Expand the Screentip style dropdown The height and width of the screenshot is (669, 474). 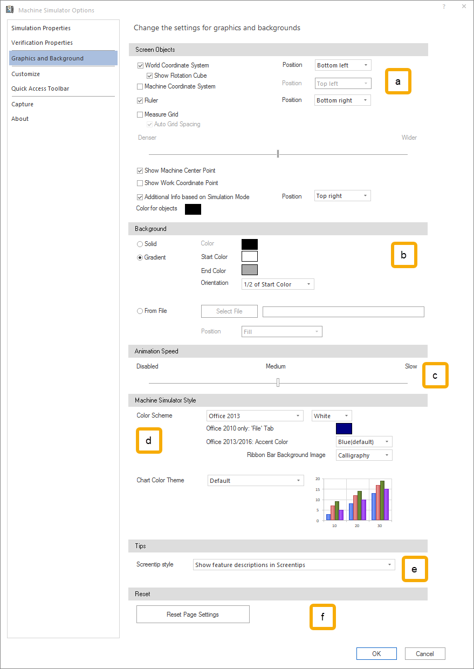(x=293, y=565)
